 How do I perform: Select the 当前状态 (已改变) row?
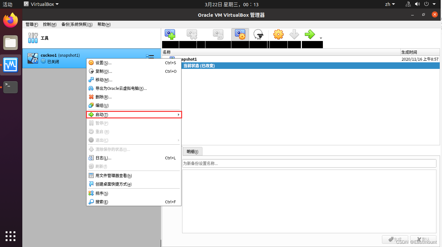(301, 66)
